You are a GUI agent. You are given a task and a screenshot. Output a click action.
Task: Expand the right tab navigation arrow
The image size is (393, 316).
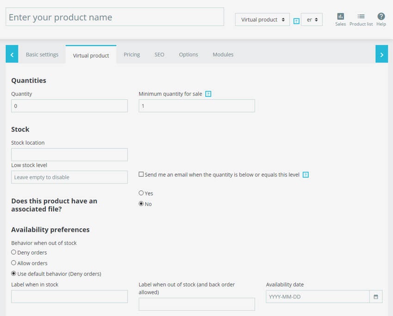pos(381,54)
